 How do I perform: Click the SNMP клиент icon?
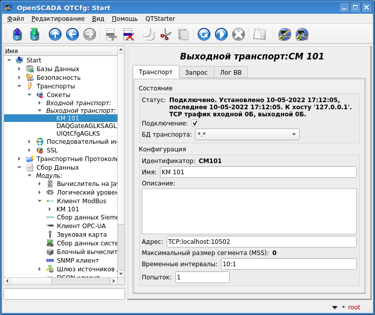pyautogui.click(x=50, y=260)
